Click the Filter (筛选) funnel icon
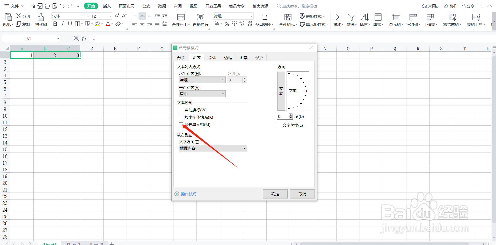The width and height of the screenshot is (496, 245). click(x=352, y=17)
